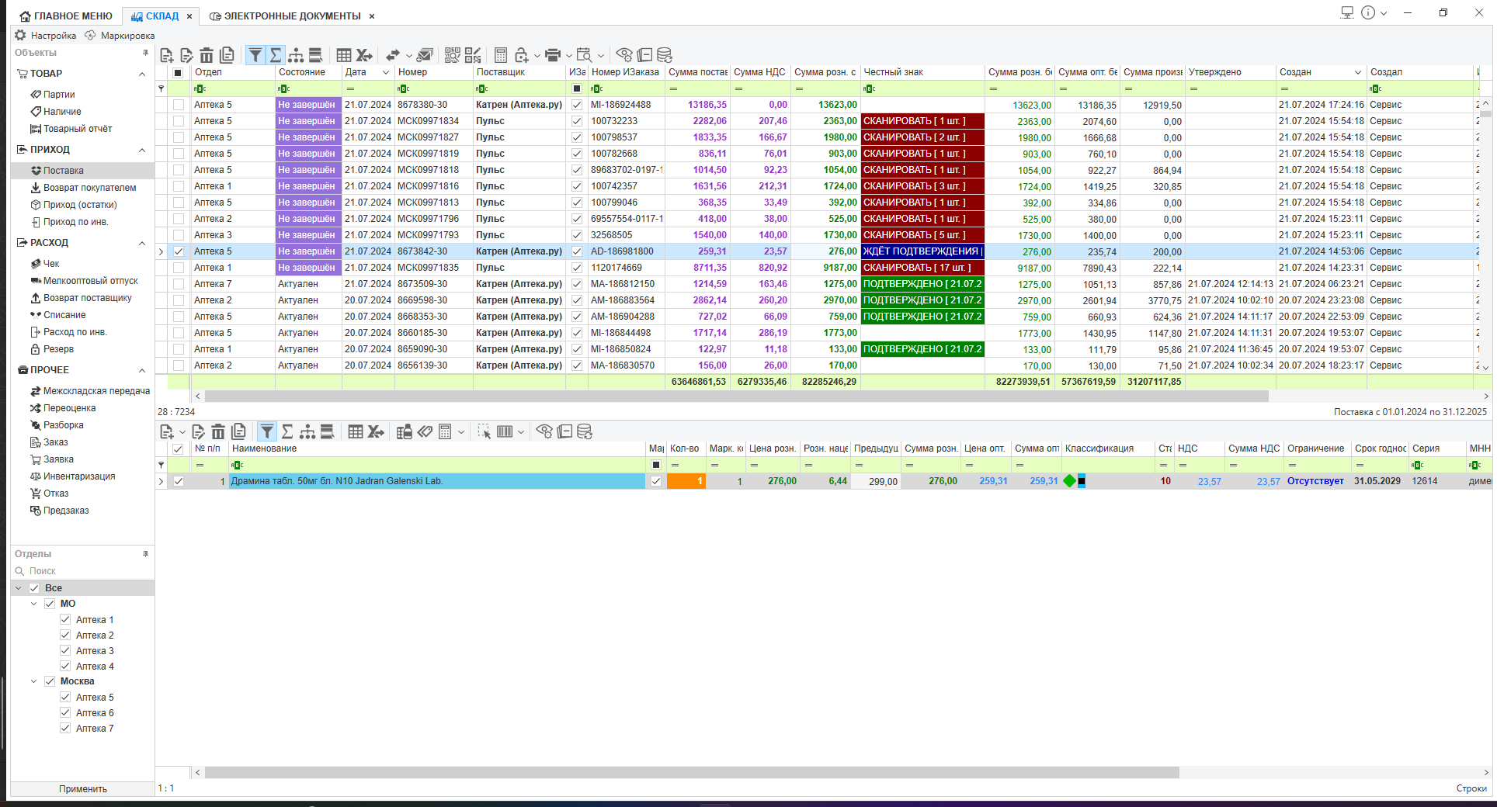The width and height of the screenshot is (1497, 807).
Task: Click the printer icon in top toolbar
Action: pyautogui.click(x=552, y=55)
